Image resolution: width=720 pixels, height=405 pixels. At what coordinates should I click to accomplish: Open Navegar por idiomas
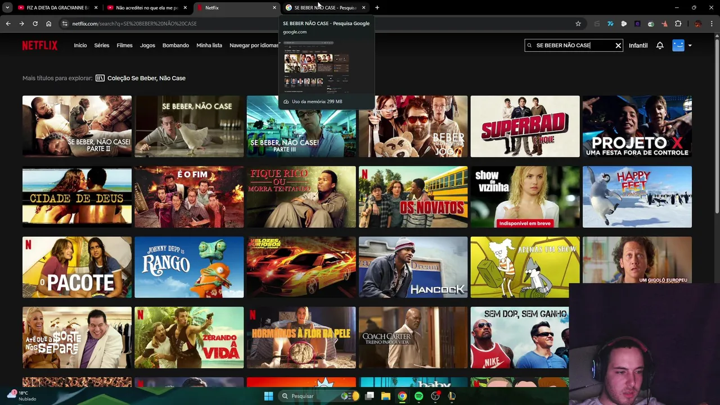pos(254,46)
